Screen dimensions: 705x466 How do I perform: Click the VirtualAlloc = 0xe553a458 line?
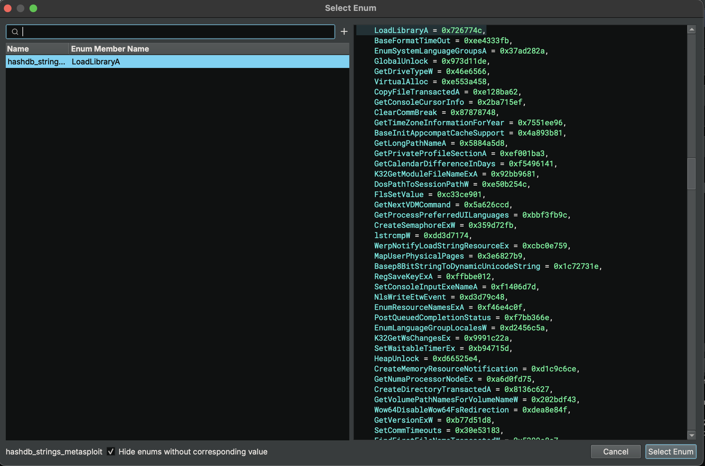pyautogui.click(x=432, y=82)
